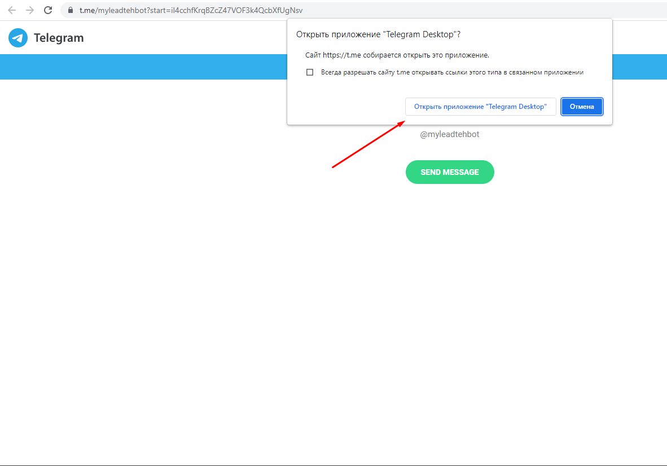The height and width of the screenshot is (466, 667).
Task: Click the browser forward arrow
Action: 30,10
